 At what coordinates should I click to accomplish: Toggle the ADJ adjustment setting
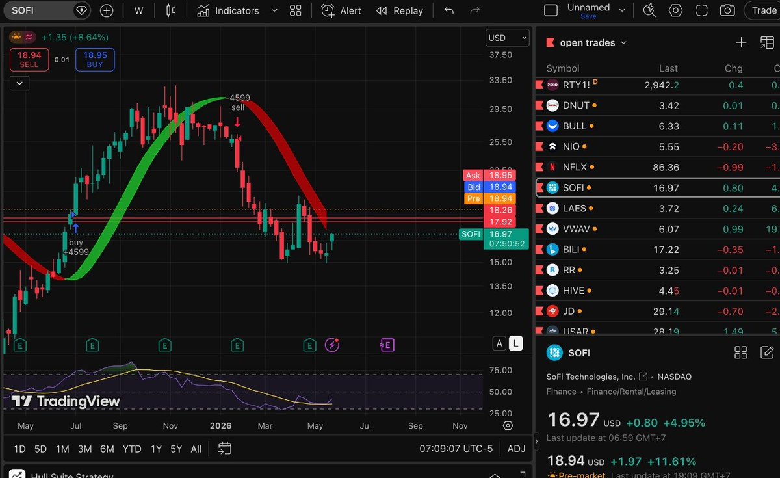516,449
